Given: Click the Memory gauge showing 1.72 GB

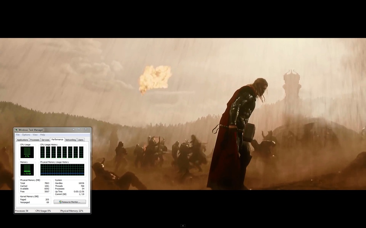Looking at the screenshot, I should tap(27, 170).
